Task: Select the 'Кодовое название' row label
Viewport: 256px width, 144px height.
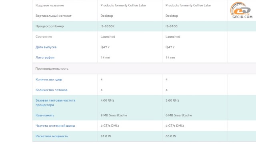Action: 50,5
